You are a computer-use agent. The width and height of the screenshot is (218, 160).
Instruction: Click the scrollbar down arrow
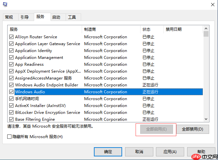click(x=206, y=119)
